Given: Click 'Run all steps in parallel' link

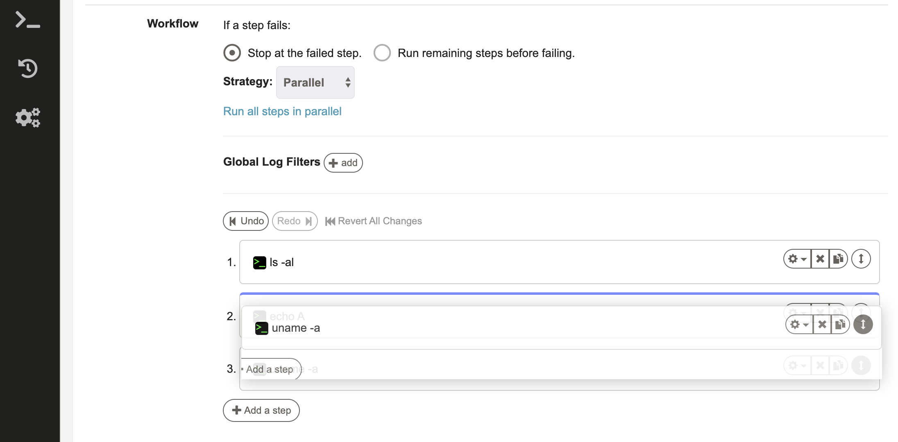Looking at the screenshot, I should 282,112.
